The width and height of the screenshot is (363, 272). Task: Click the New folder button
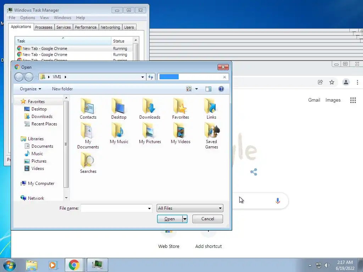click(62, 89)
